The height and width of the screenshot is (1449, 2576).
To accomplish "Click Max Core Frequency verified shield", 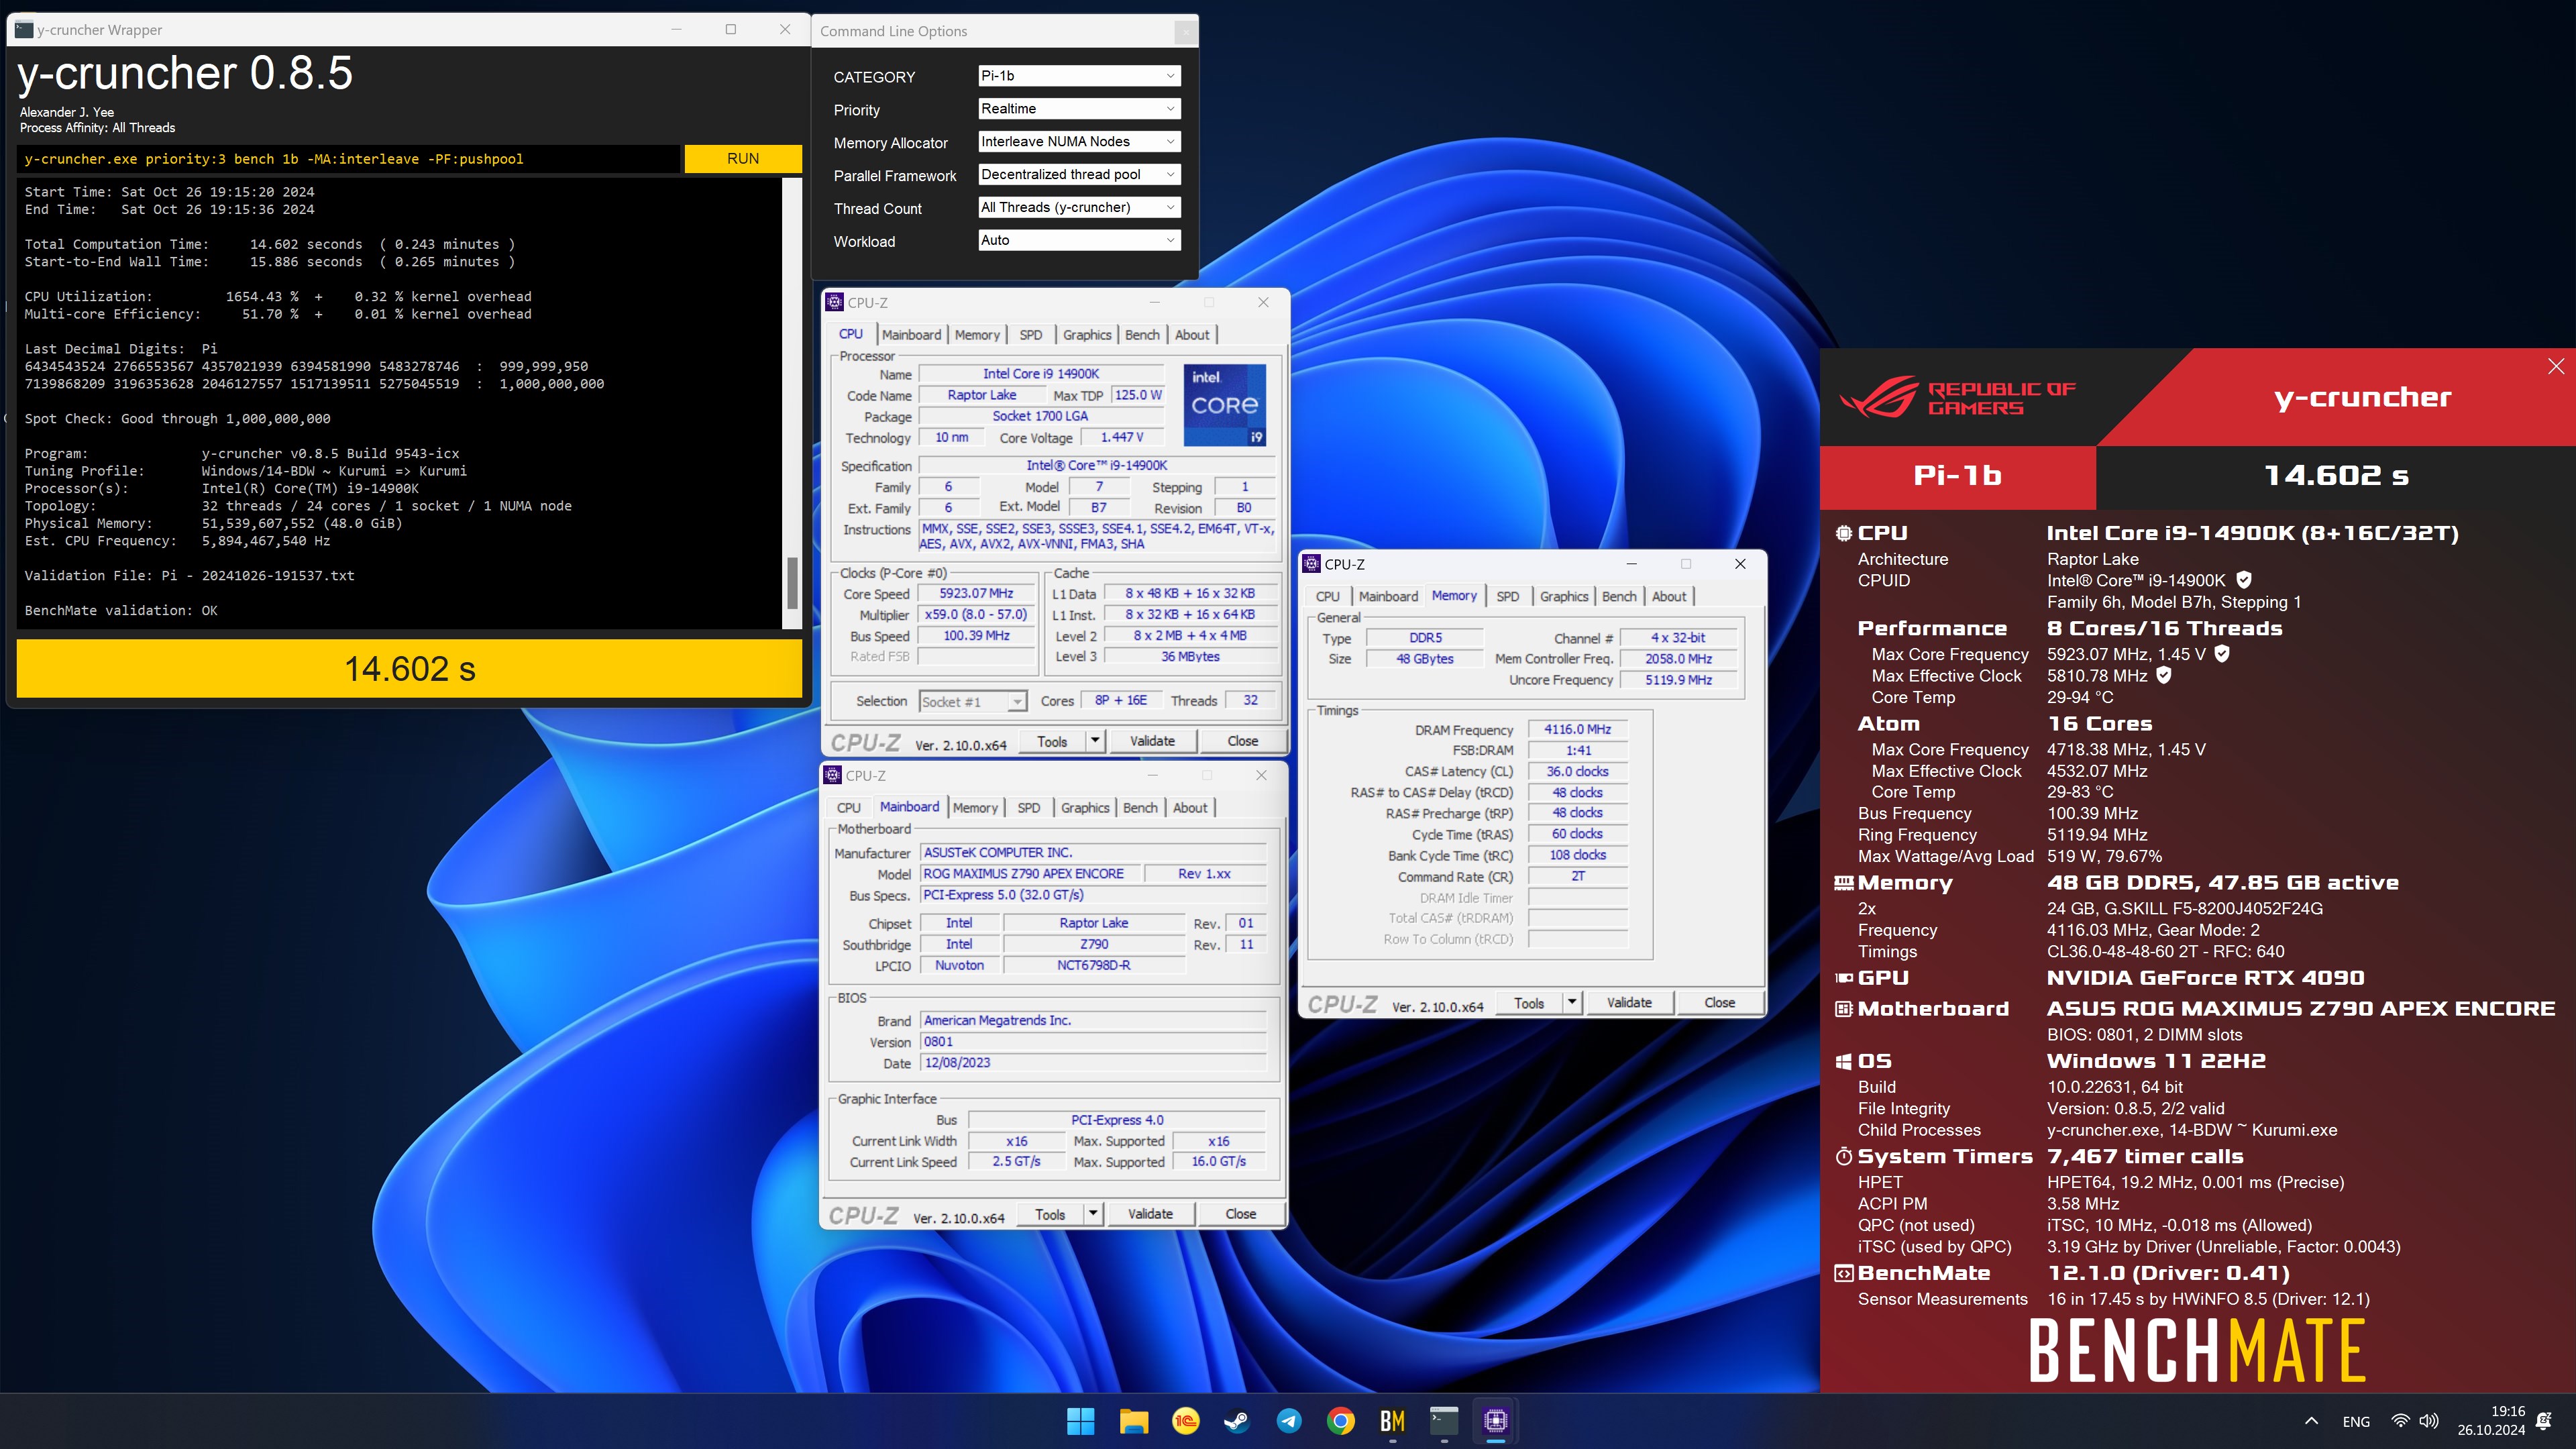I will tap(2222, 654).
